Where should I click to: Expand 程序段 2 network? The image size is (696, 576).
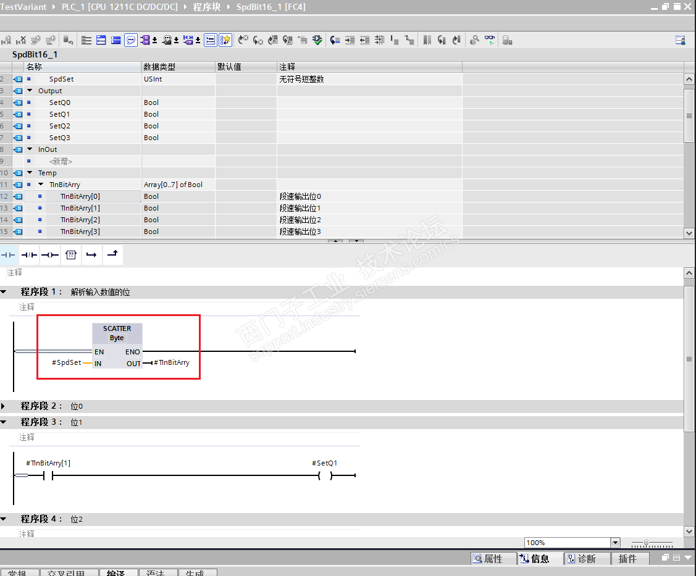4,406
